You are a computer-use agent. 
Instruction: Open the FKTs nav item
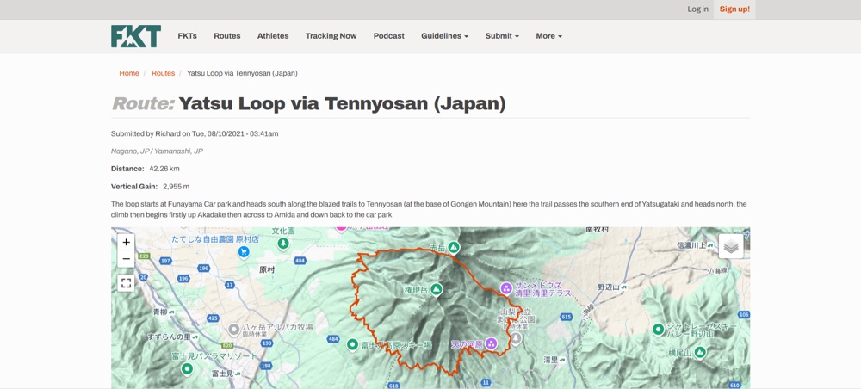(187, 36)
